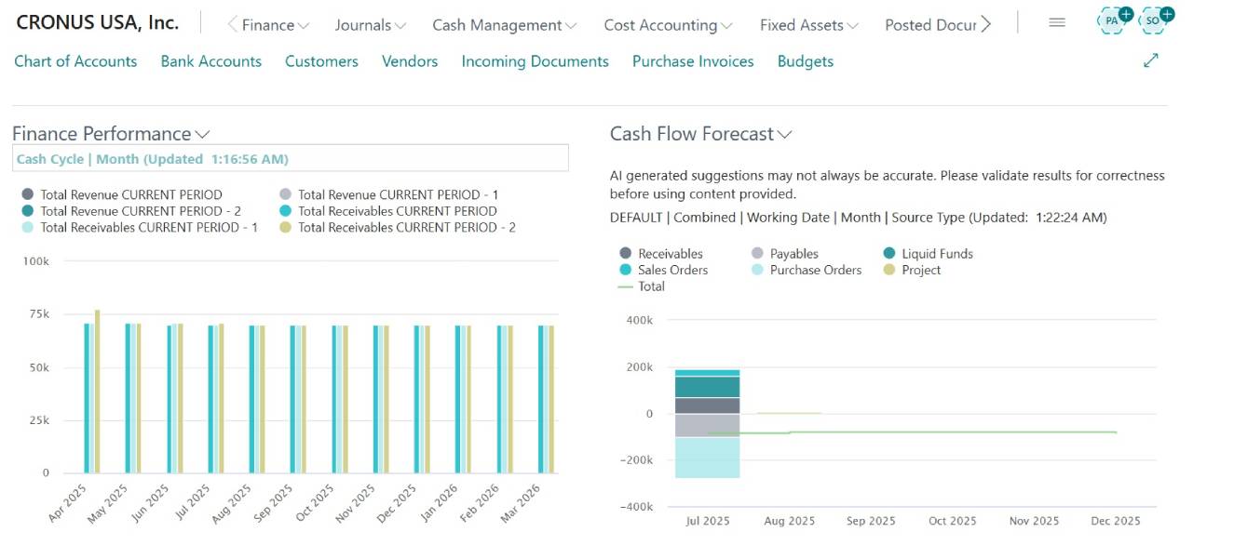1234x558 pixels.
Task: Open the hamburger more-options menu icon
Action: click(x=1057, y=23)
